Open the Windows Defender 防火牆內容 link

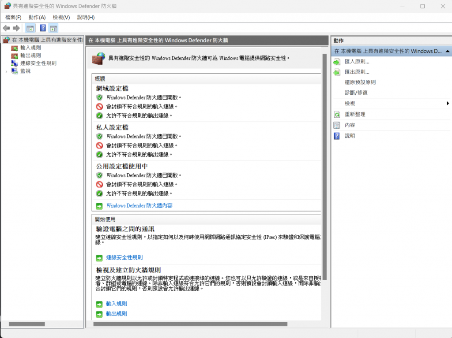(x=139, y=206)
